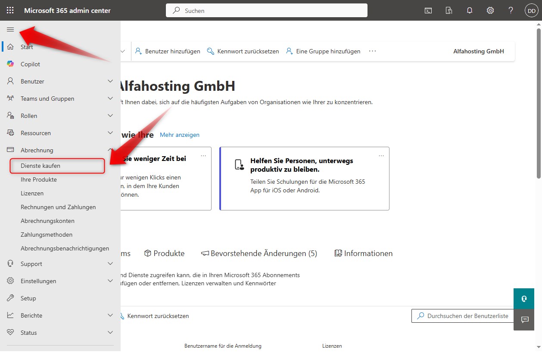Screen dimensions: 542x352
Task: Expand the Ressourcen section chevron
Action: click(110, 133)
